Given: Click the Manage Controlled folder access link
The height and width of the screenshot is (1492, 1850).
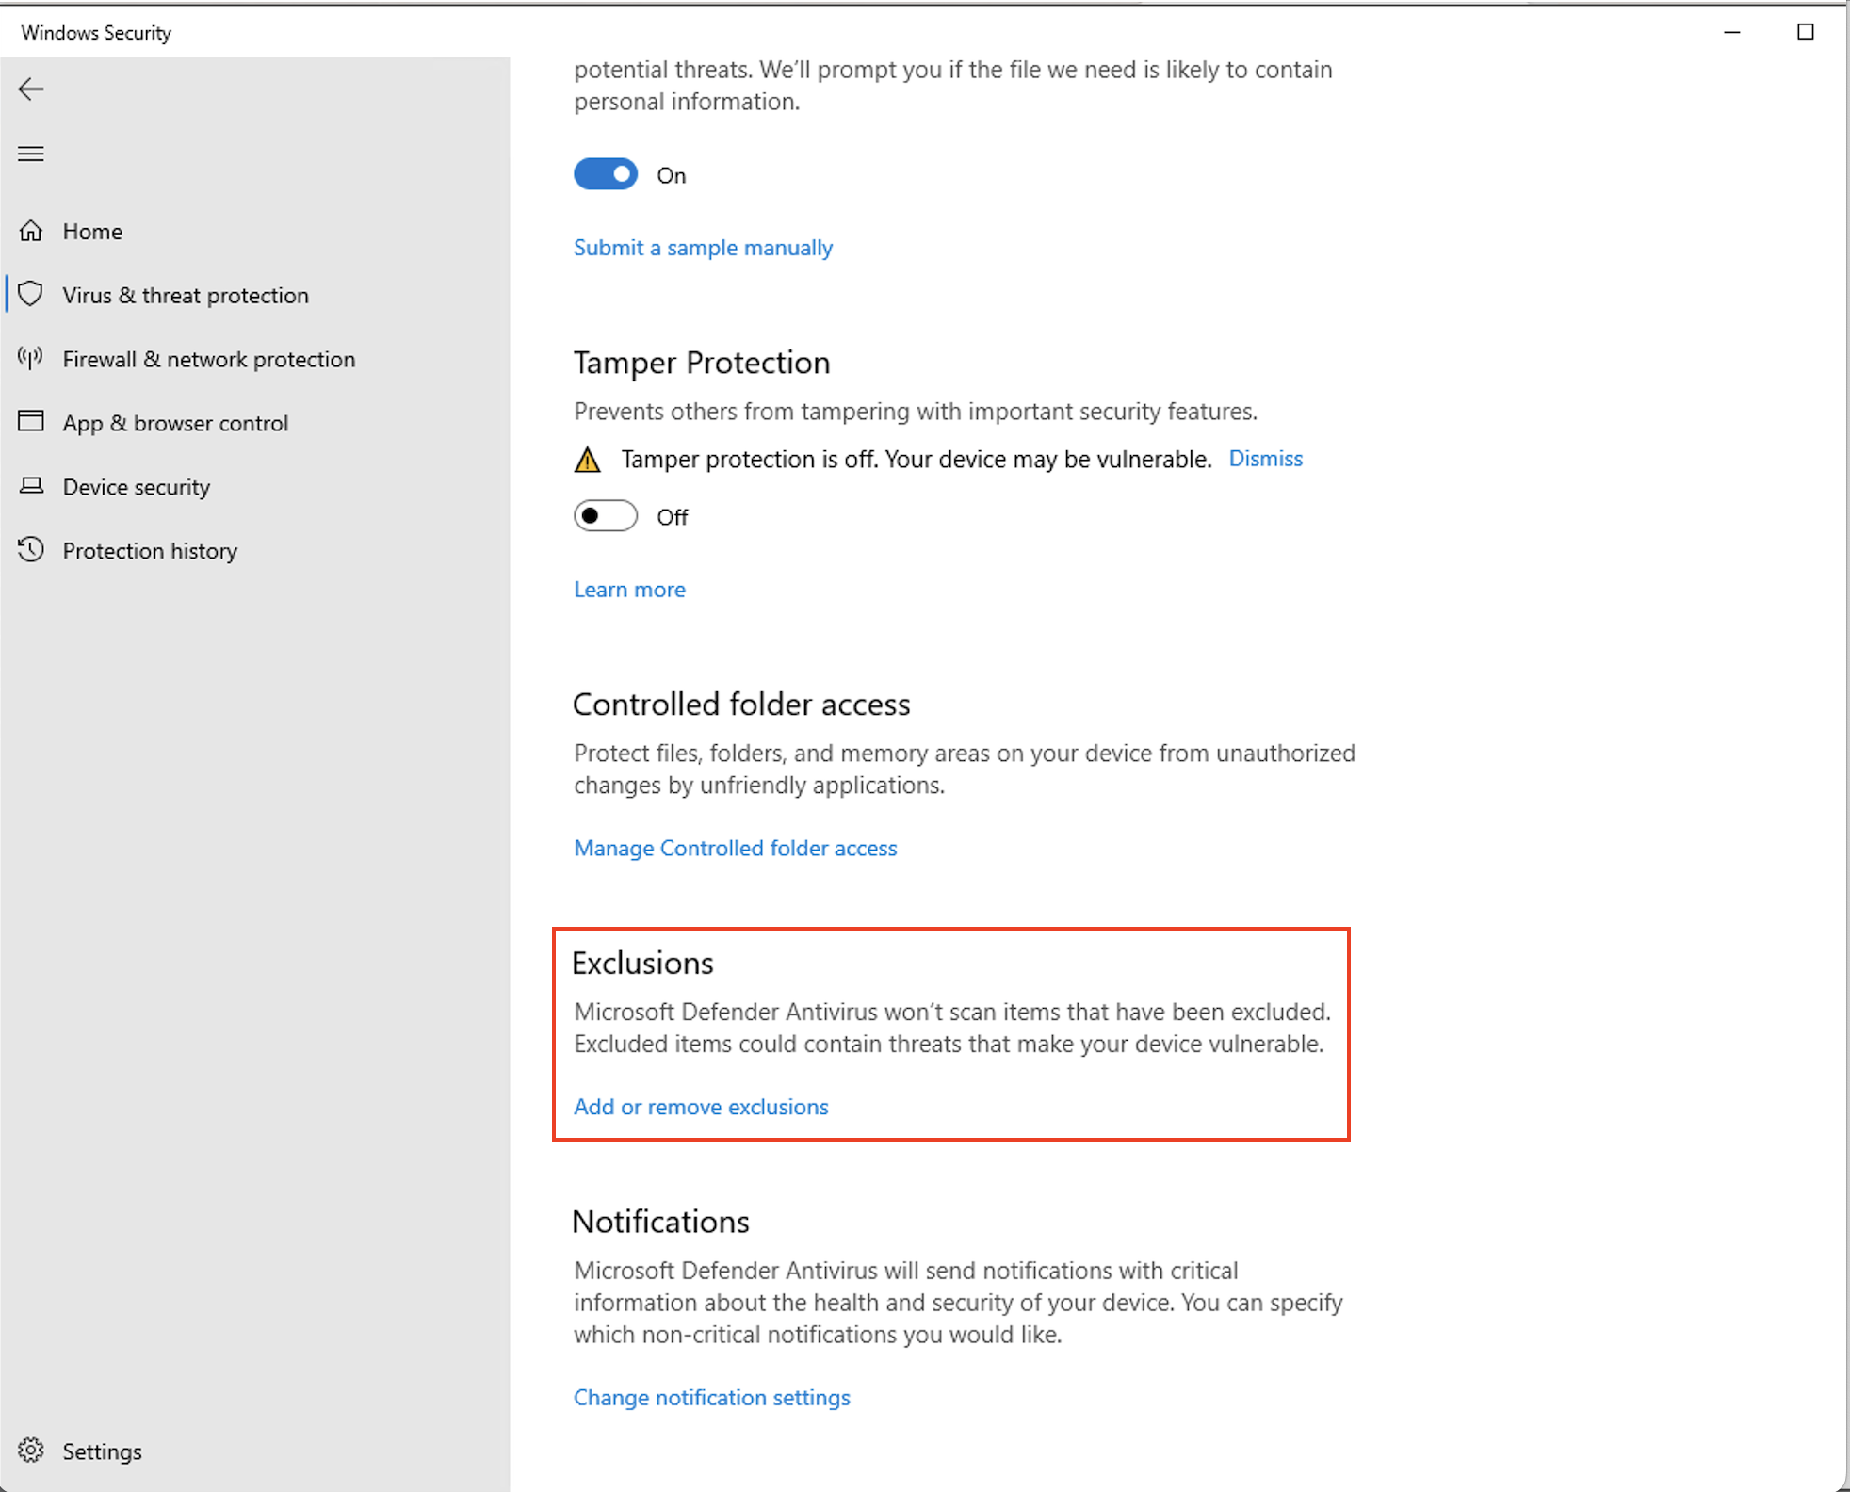Looking at the screenshot, I should coord(734,848).
